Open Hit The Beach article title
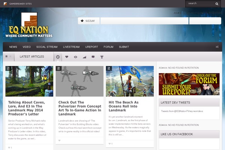 coord(123,106)
